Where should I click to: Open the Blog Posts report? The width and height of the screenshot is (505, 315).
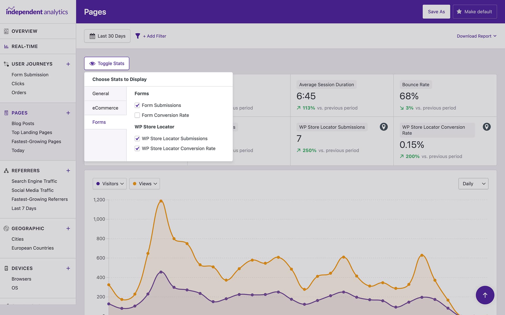click(23, 123)
